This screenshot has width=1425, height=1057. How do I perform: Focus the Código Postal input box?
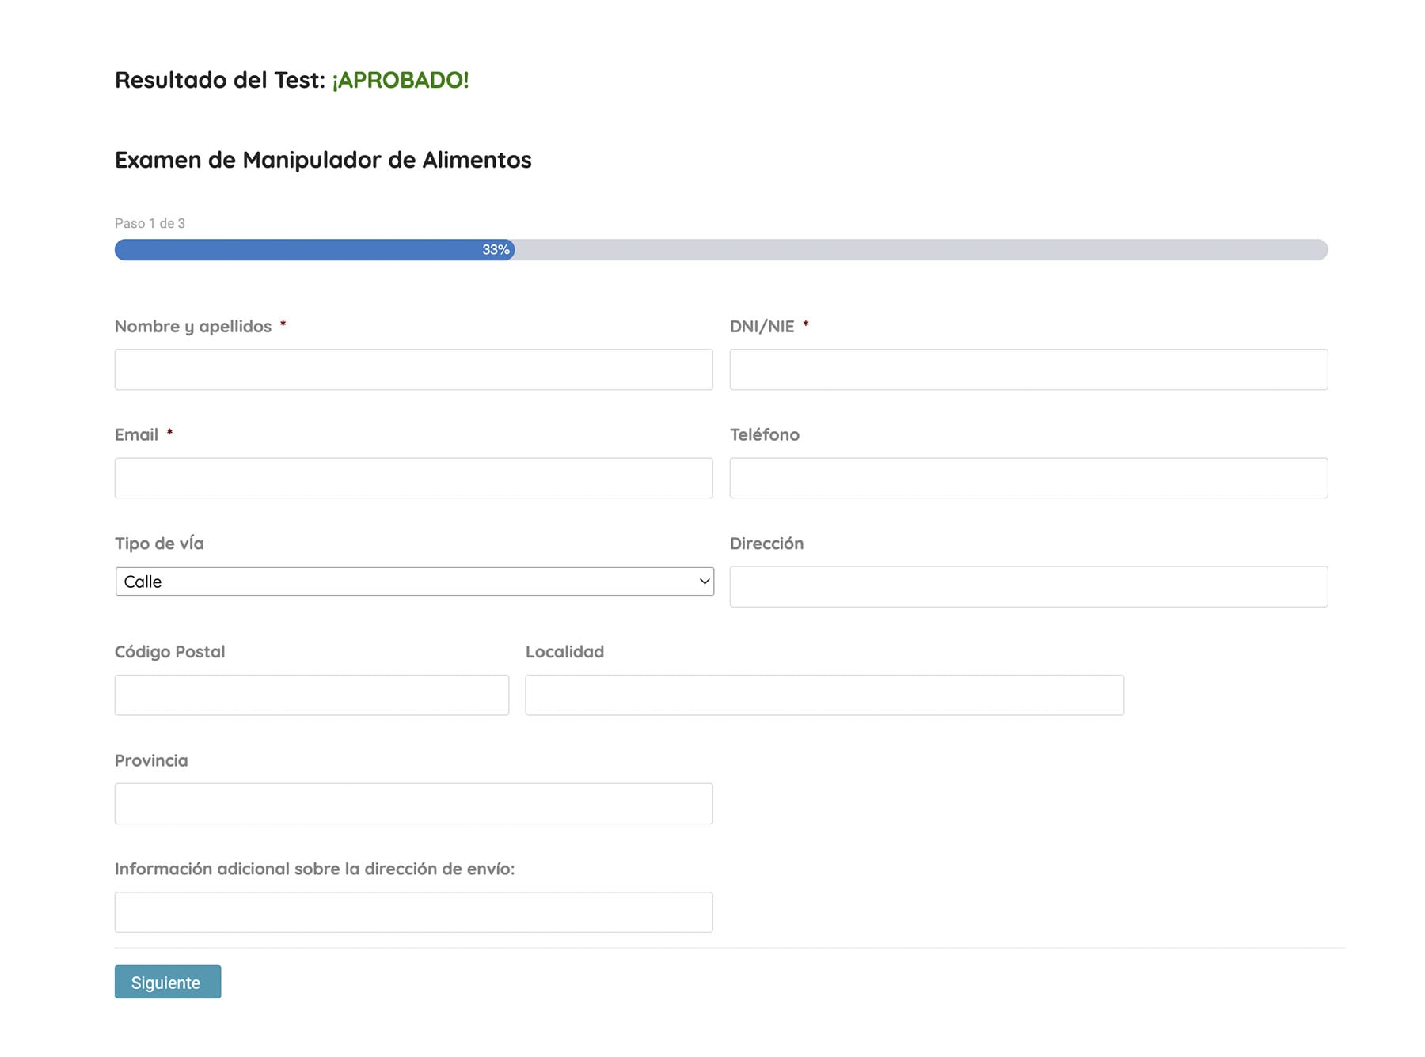[311, 695]
